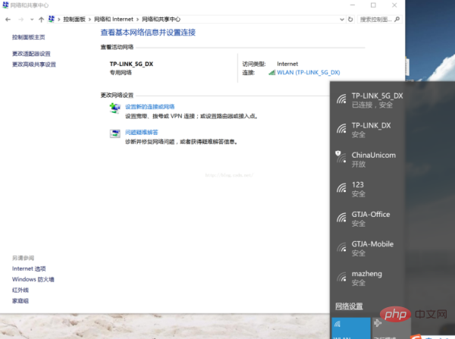Click the Wi-Fi signal icon beside TP-LINK_DX

341,129
